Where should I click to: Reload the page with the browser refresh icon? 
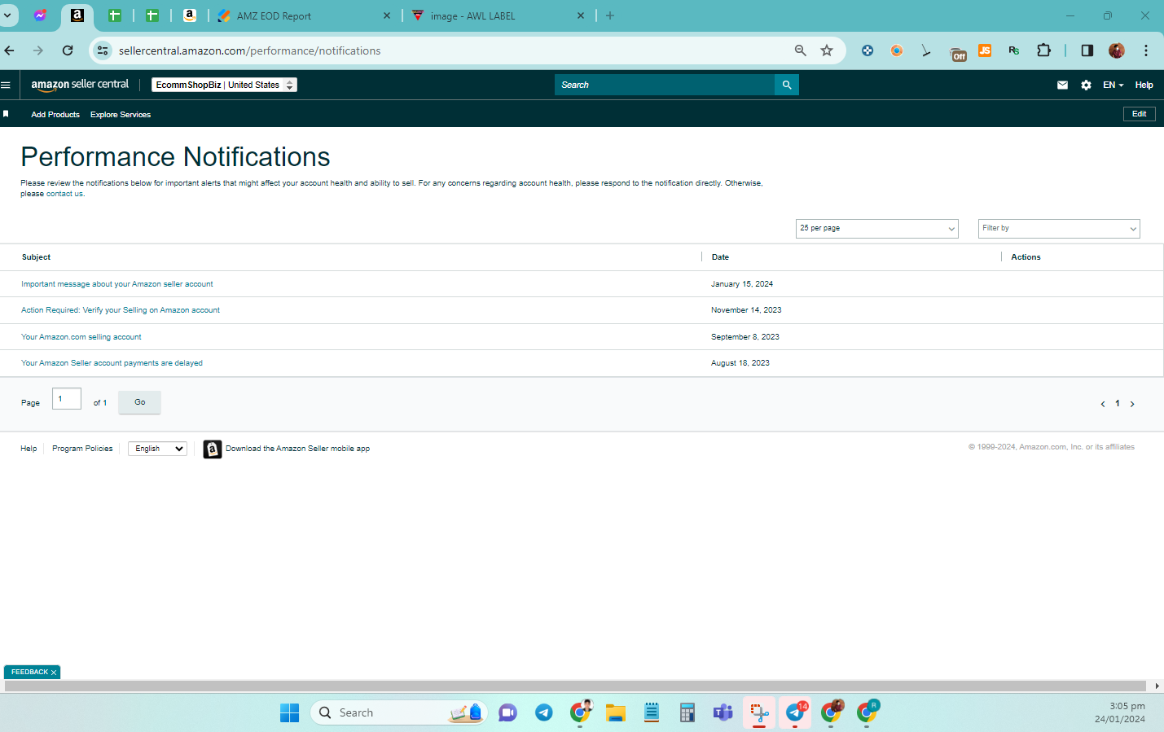coord(68,50)
